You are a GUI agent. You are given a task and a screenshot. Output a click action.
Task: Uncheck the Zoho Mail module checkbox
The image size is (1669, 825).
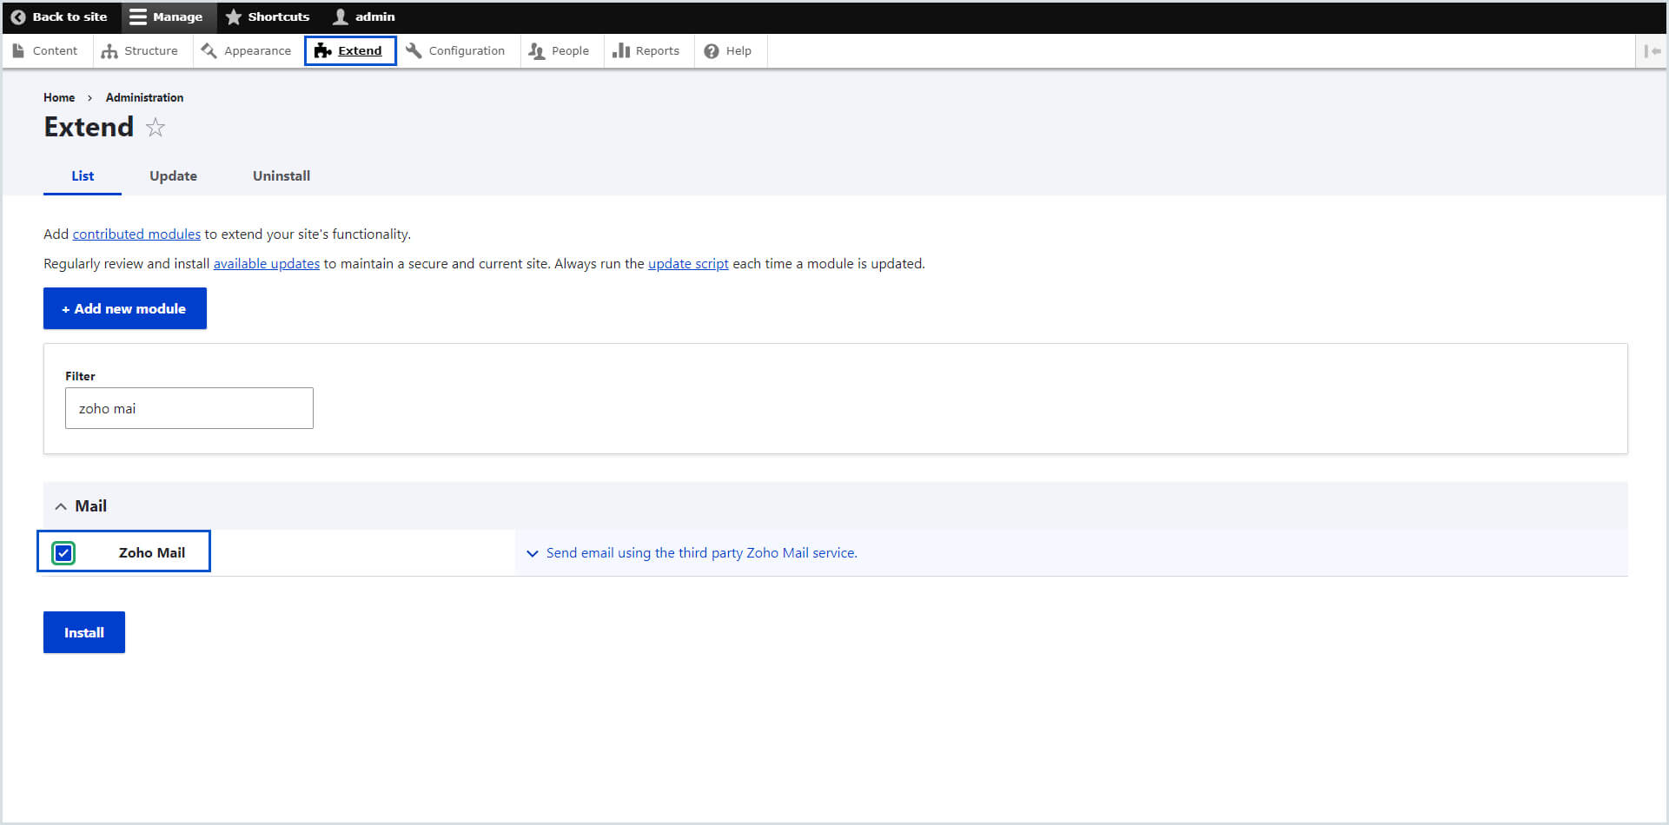pos(63,553)
